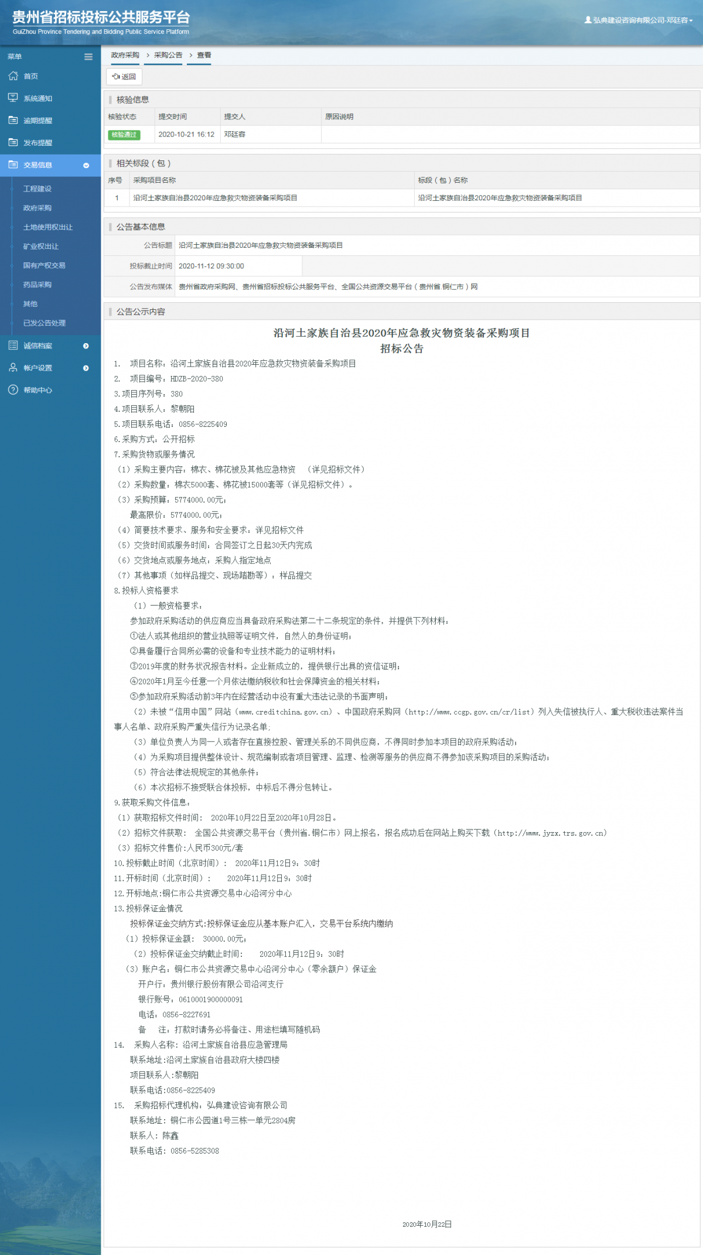Viewport: 703px width, 1255px height.
Task: Open 帮助中心 in the sidebar
Action: [x=37, y=390]
